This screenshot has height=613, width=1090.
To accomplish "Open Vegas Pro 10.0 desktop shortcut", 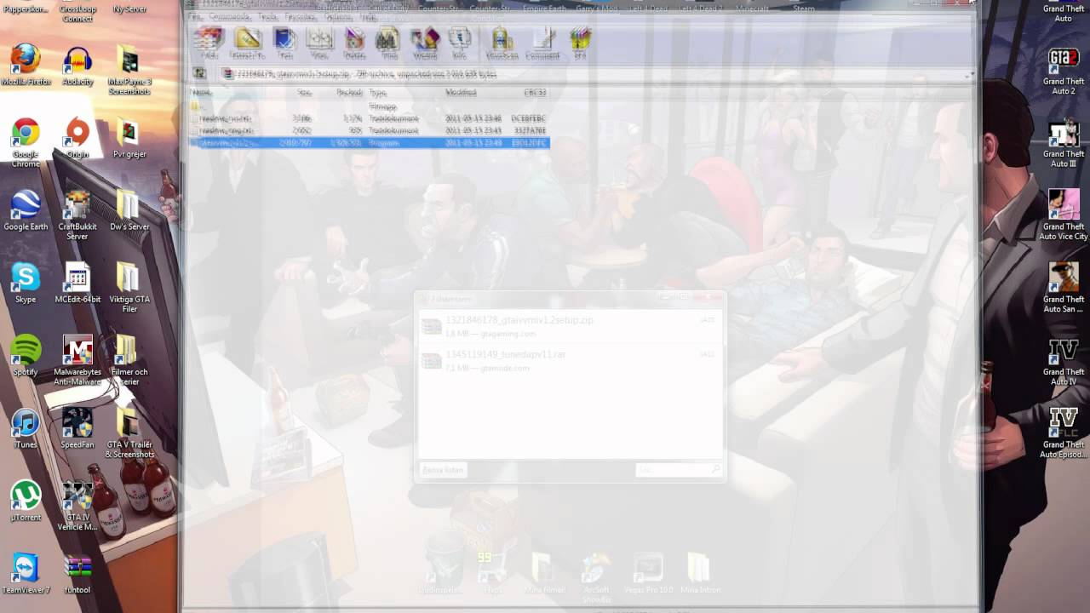I will [647, 573].
